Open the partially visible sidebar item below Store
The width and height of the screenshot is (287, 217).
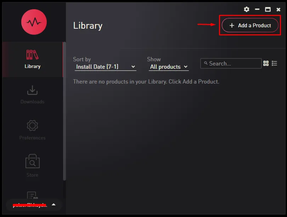tap(32, 195)
